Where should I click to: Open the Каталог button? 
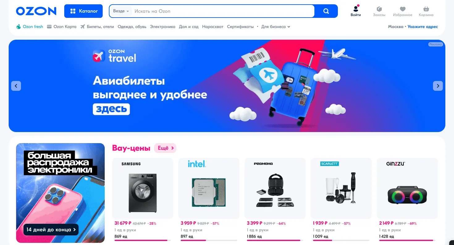83,11
